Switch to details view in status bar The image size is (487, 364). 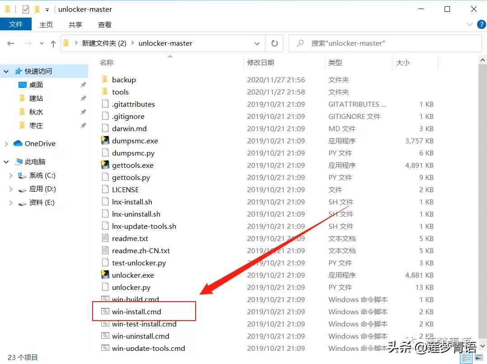(467, 358)
